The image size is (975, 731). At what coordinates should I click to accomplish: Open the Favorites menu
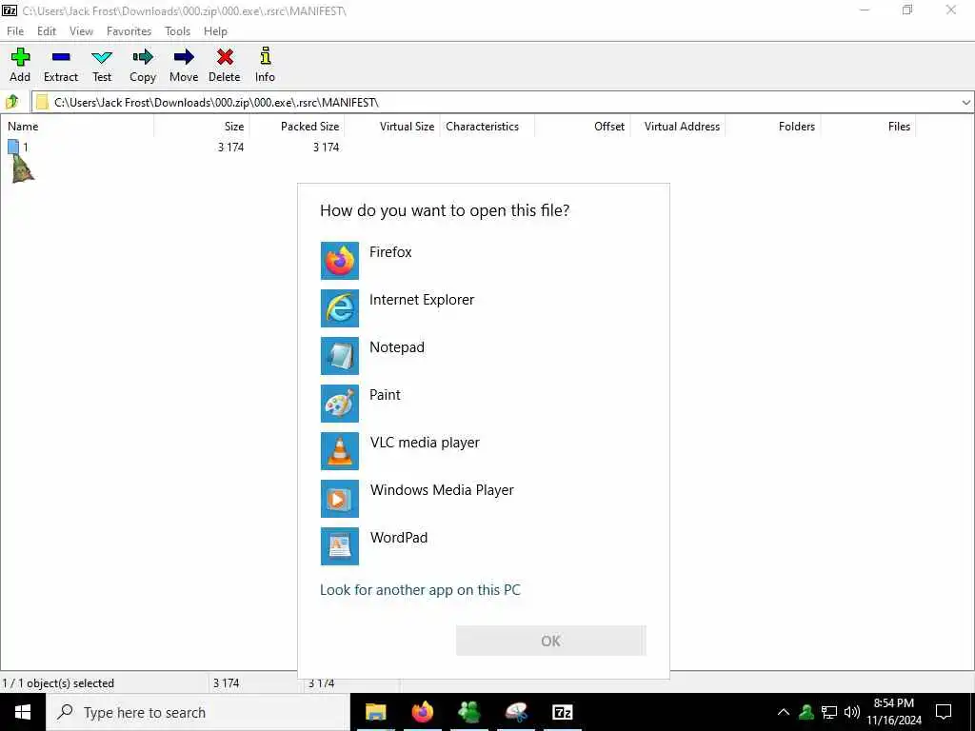click(129, 31)
